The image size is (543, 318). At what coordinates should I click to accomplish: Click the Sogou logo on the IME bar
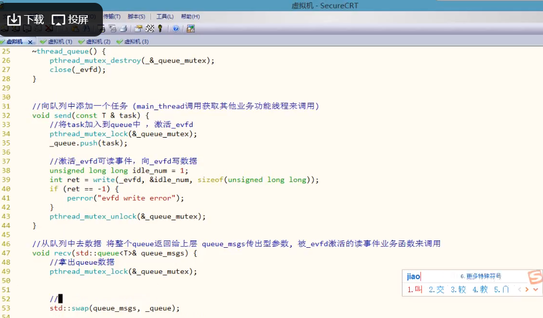pyautogui.click(x=535, y=276)
